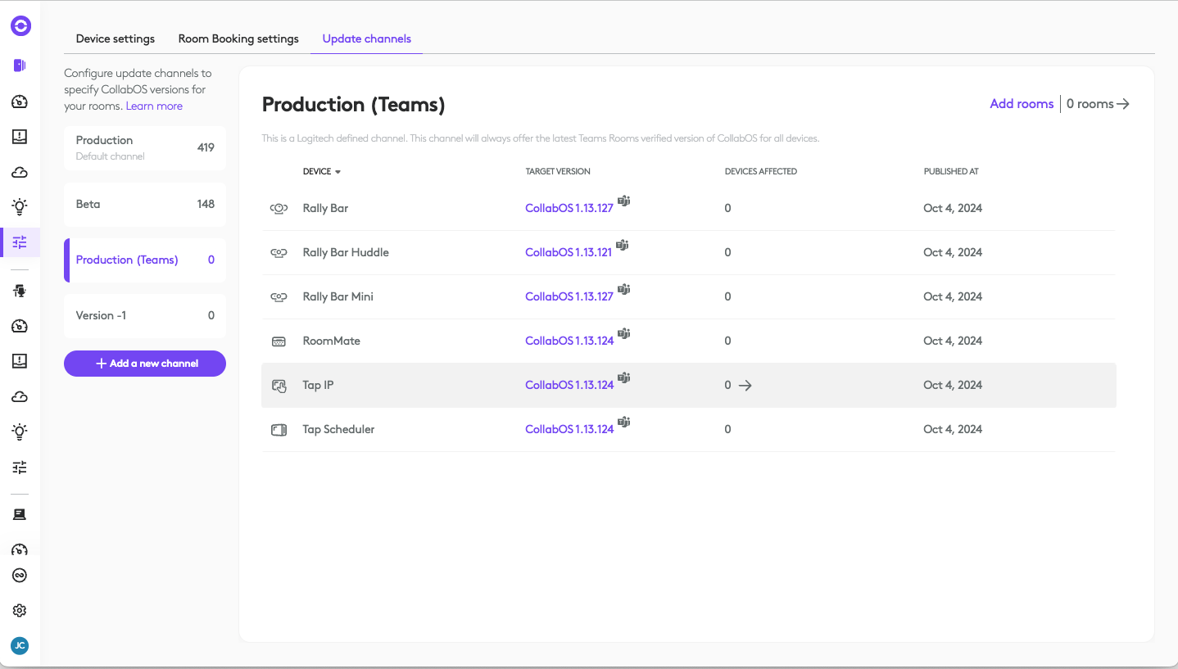Screen dimensions: 1178x669
Task: Click Teams icon in Rally Bar Mini row
Action: point(623,289)
